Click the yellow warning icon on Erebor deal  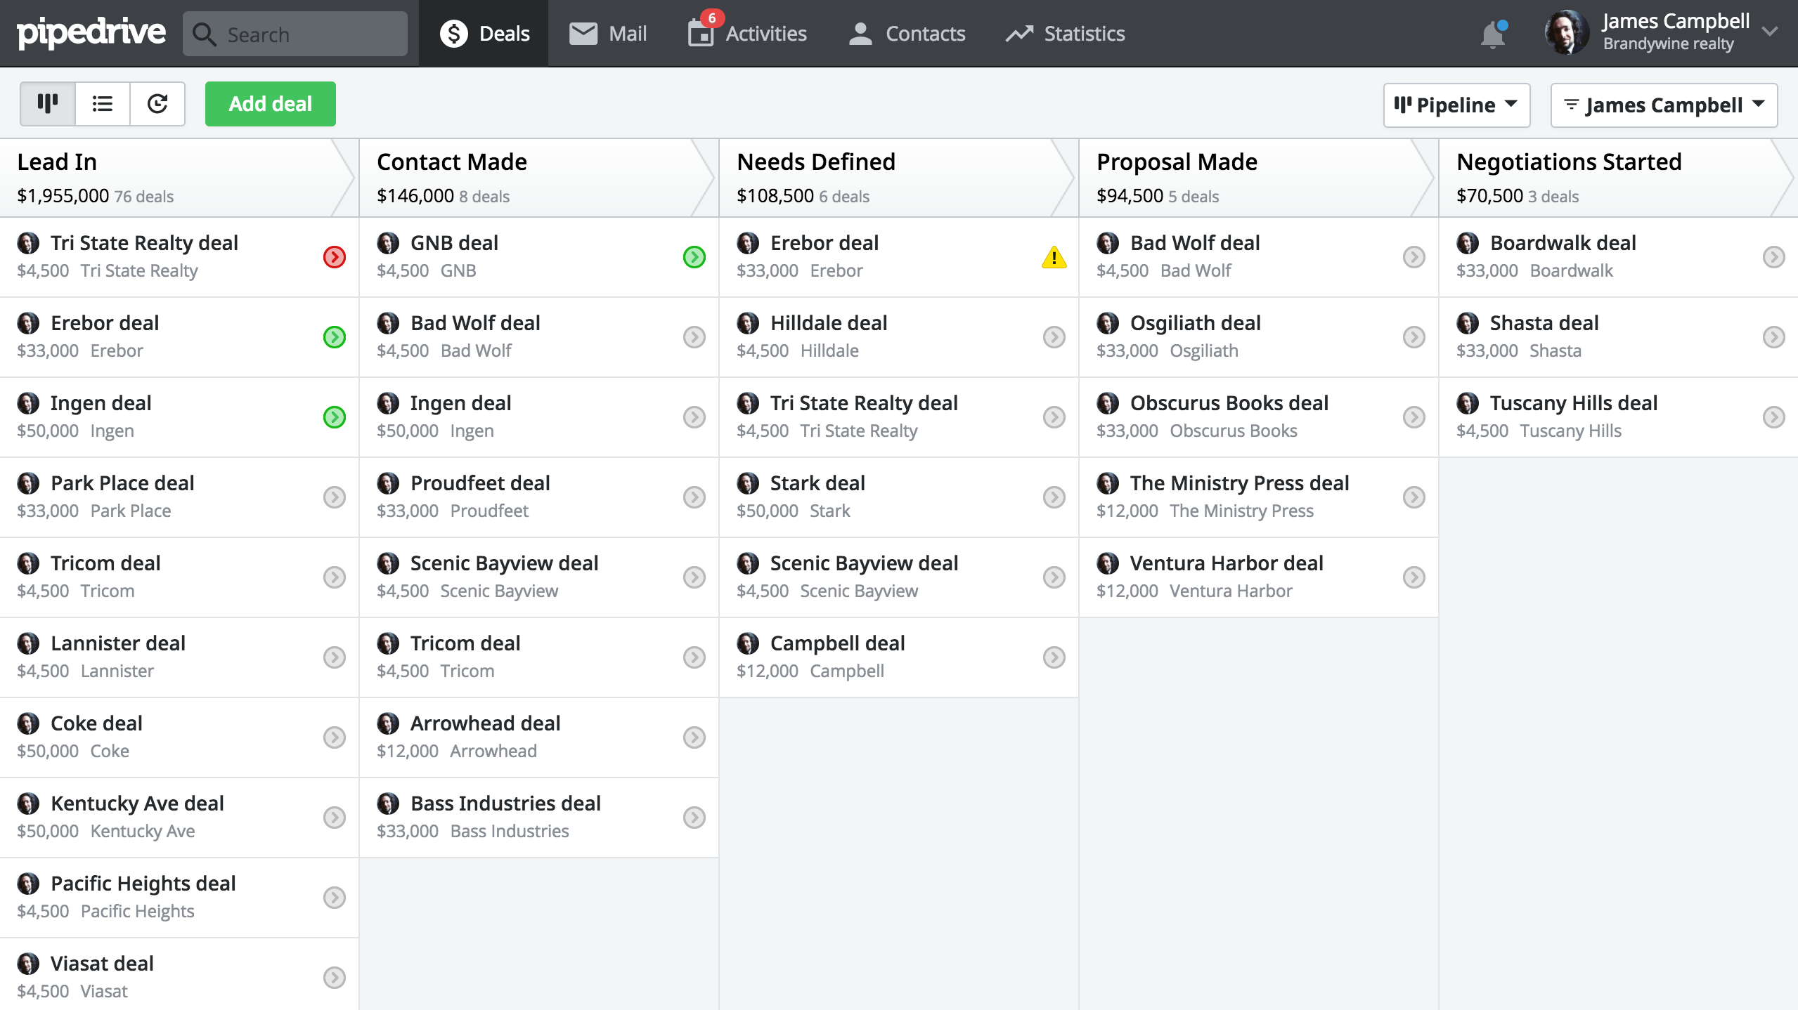(1054, 257)
